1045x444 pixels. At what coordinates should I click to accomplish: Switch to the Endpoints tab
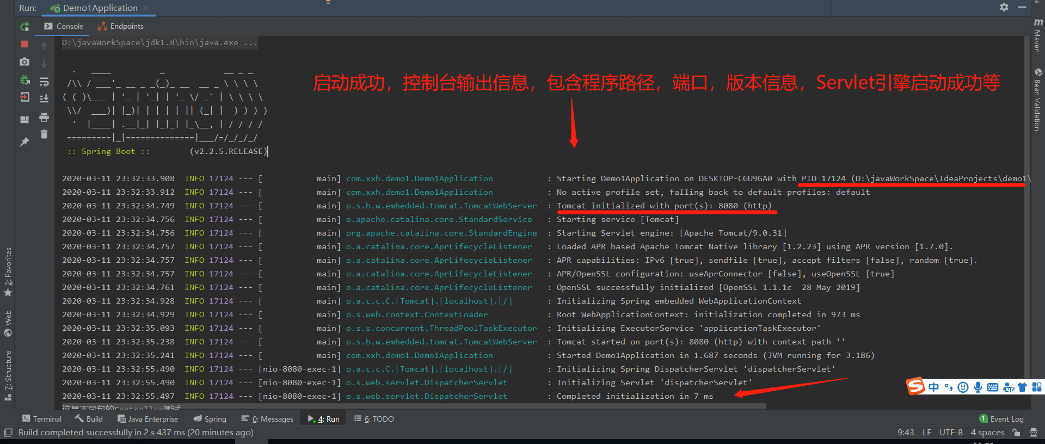point(120,26)
